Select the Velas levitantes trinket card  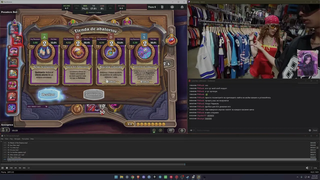click(44, 62)
